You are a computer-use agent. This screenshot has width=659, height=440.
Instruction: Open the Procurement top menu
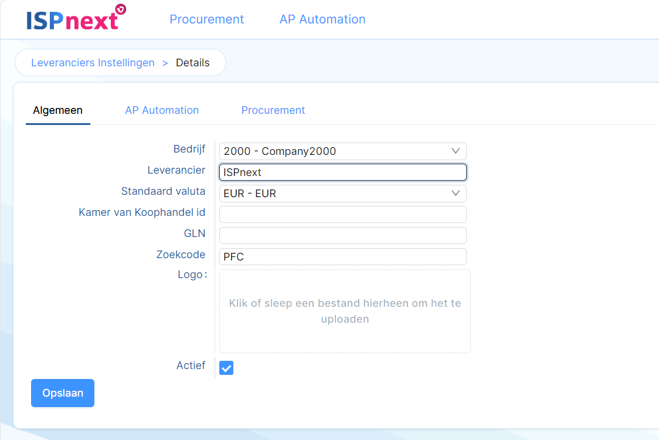[x=206, y=19]
